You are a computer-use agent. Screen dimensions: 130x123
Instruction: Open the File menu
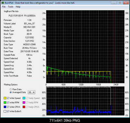[4, 7]
